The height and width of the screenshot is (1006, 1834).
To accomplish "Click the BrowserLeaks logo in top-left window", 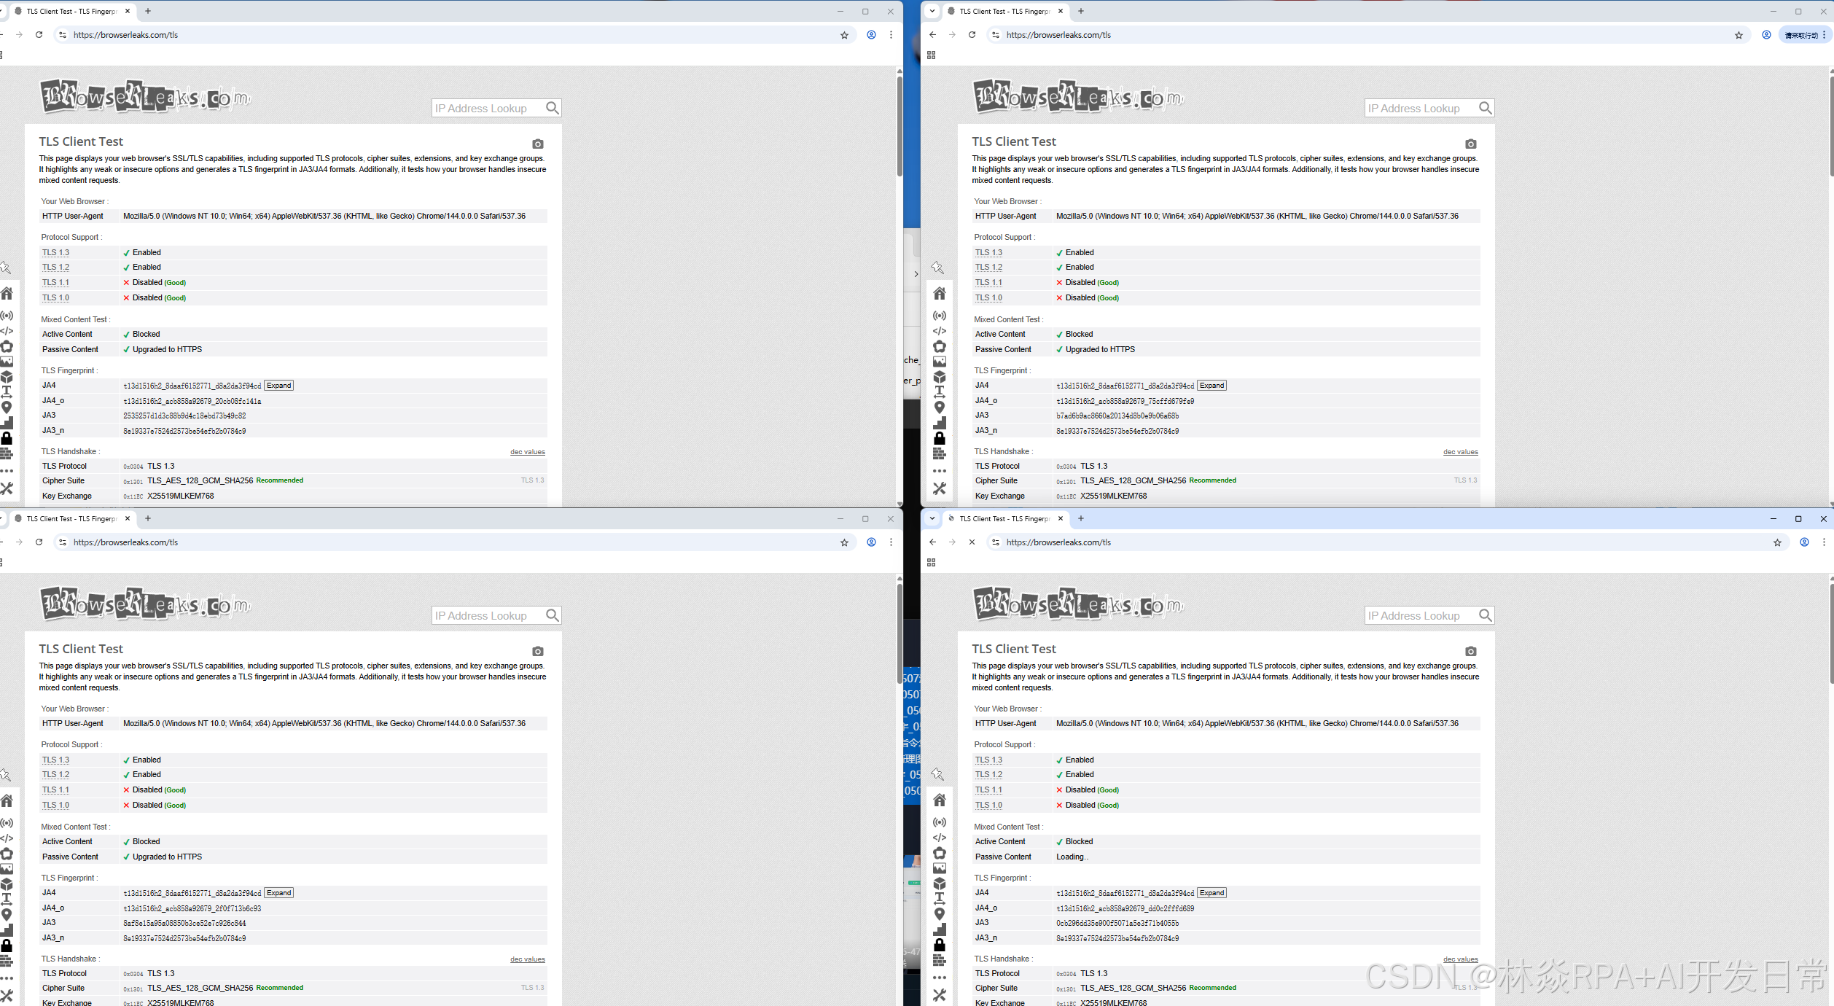I will tap(145, 96).
